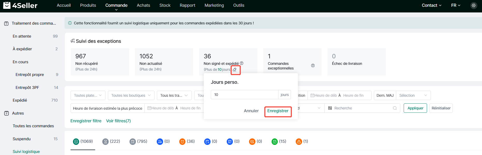
Task: Select the warning triangle tab with 1
Action: pos(302,142)
